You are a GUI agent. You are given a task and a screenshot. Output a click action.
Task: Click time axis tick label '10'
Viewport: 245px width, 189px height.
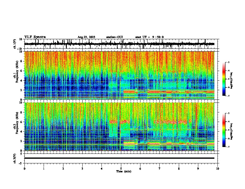click(217, 169)
